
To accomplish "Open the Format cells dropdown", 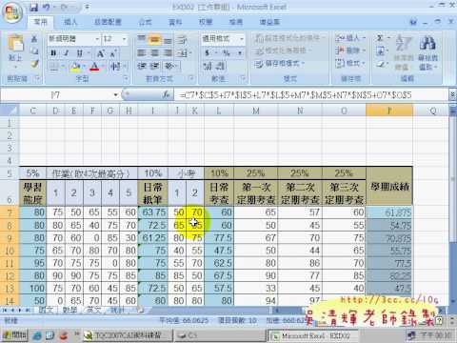I will 350,63.
